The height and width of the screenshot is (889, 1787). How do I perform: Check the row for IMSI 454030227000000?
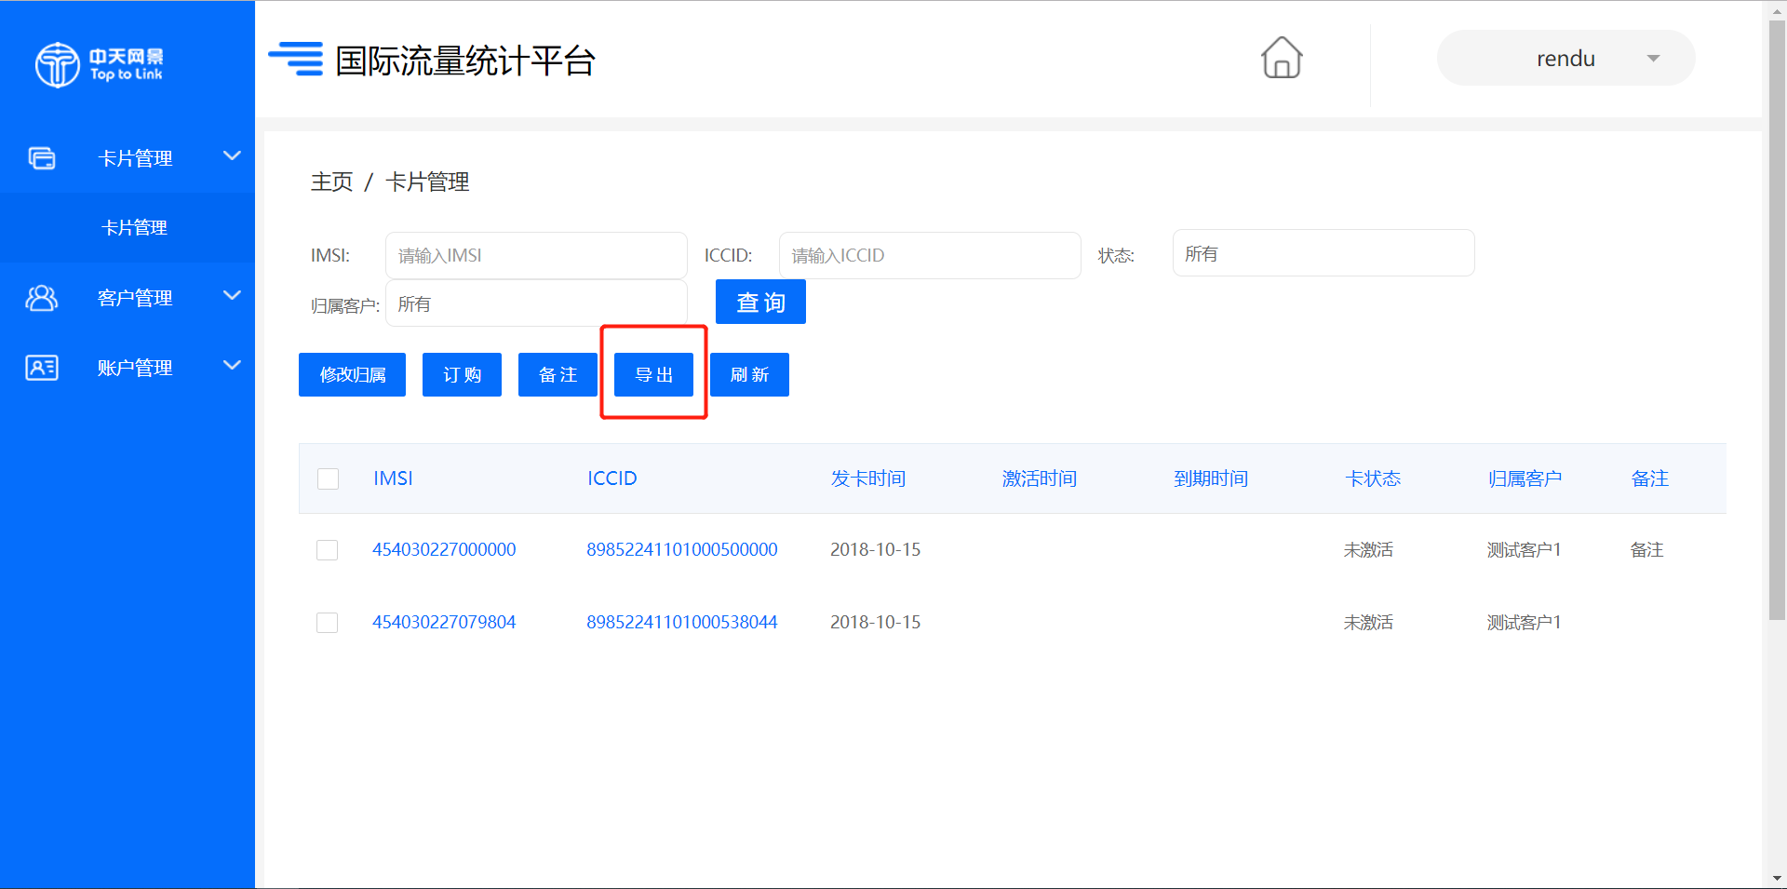click(327, 550)
